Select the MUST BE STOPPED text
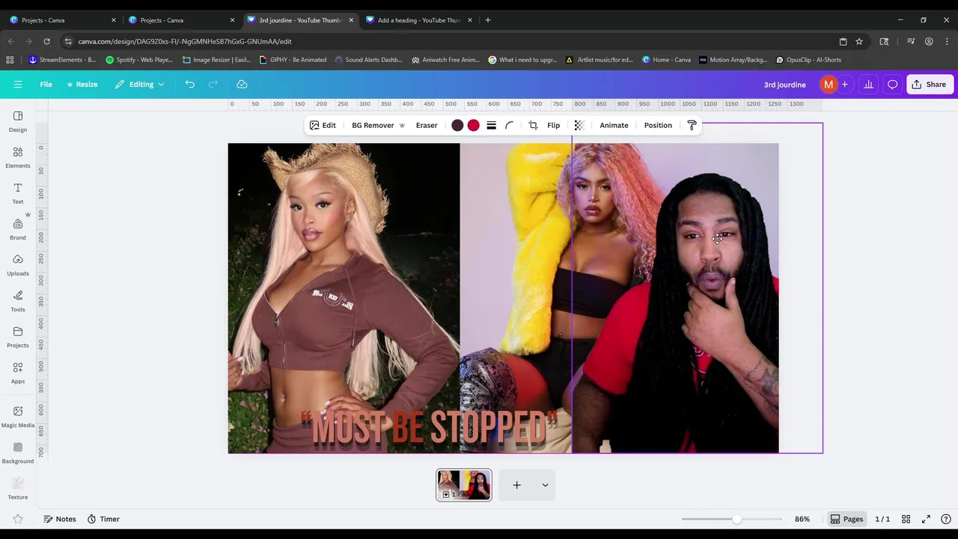958x539 pixels. point(430,428)
